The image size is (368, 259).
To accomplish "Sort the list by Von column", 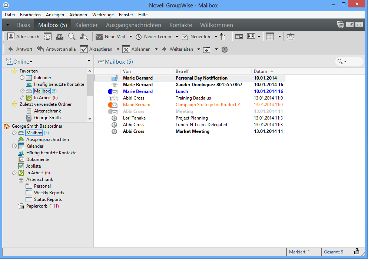I will (147, 71).
